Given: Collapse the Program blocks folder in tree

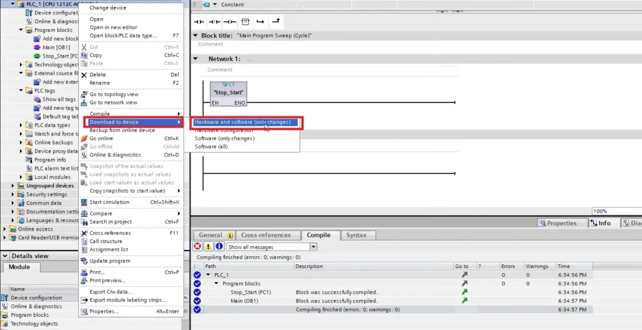Looking at the screenshot, I should pyautogui.click(x=21, y=30).
